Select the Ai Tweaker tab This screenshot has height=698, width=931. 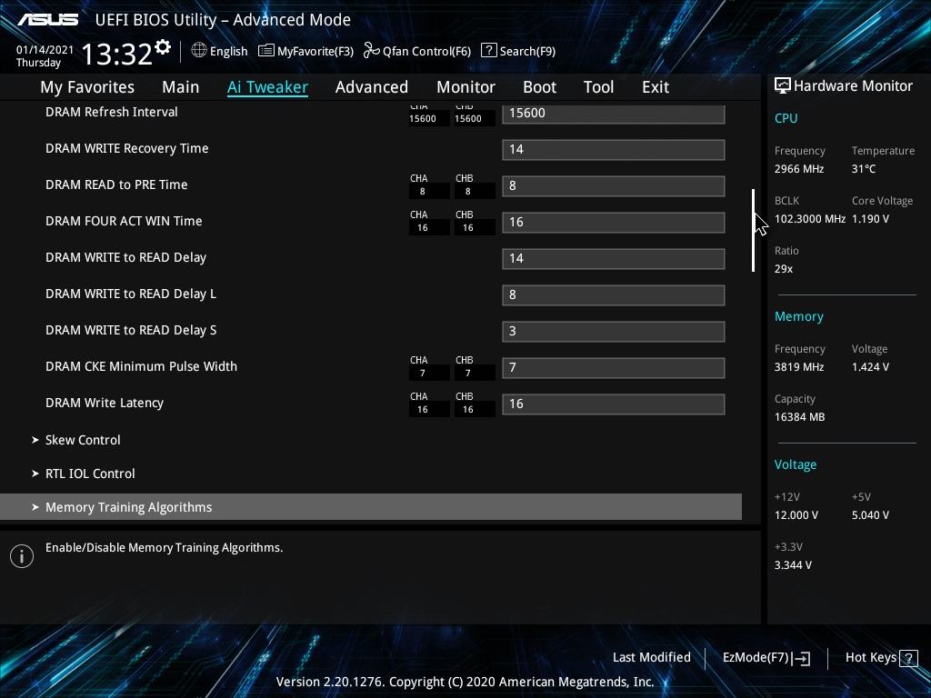coord(267,87)
